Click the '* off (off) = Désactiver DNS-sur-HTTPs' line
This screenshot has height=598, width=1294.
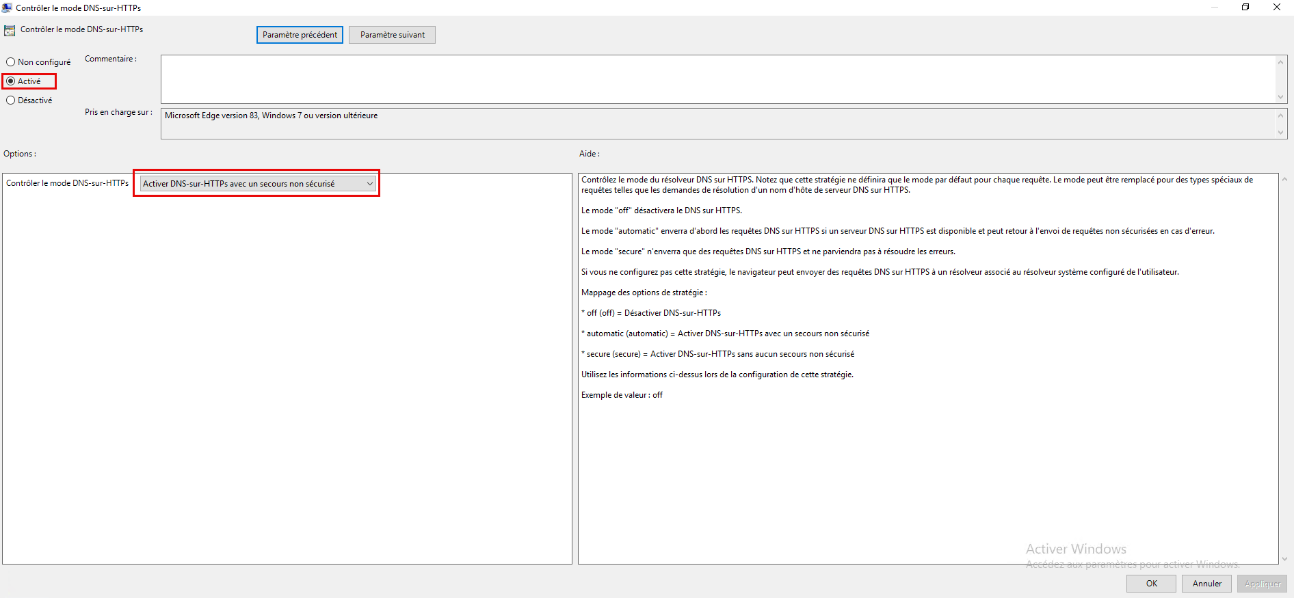[651, 313]
